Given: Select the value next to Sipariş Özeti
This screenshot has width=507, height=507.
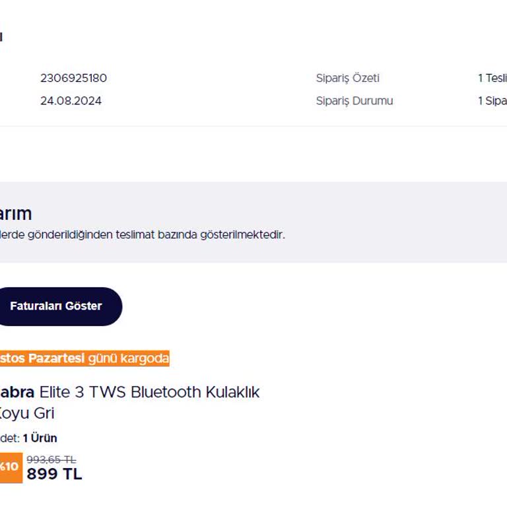Looking at the screenshot, I should pyautogui.click(x=492, y=78).
